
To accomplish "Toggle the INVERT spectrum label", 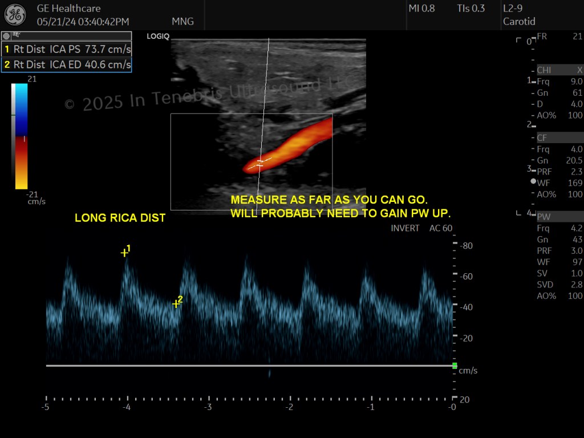I will [405, 228].
